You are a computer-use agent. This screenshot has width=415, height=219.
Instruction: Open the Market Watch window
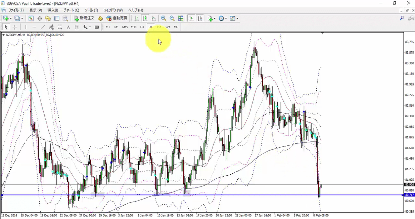(x=31, y=18)
